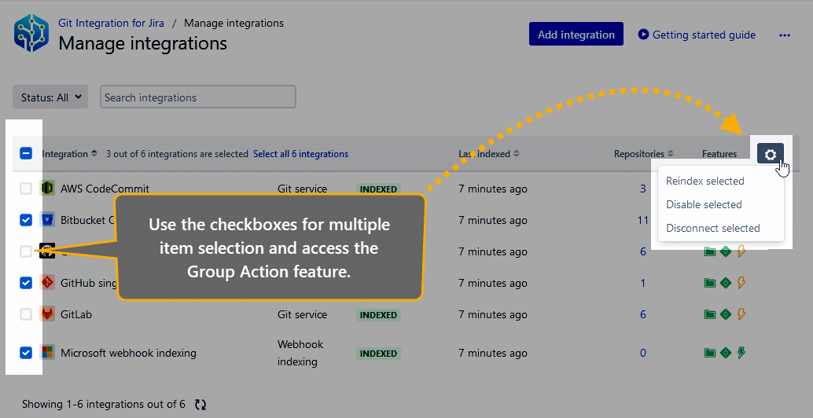The height and width of the screenshot is (418, 813).
Task: Click the green lightning icon in Microsoft row
Action: tap(741, 353)
